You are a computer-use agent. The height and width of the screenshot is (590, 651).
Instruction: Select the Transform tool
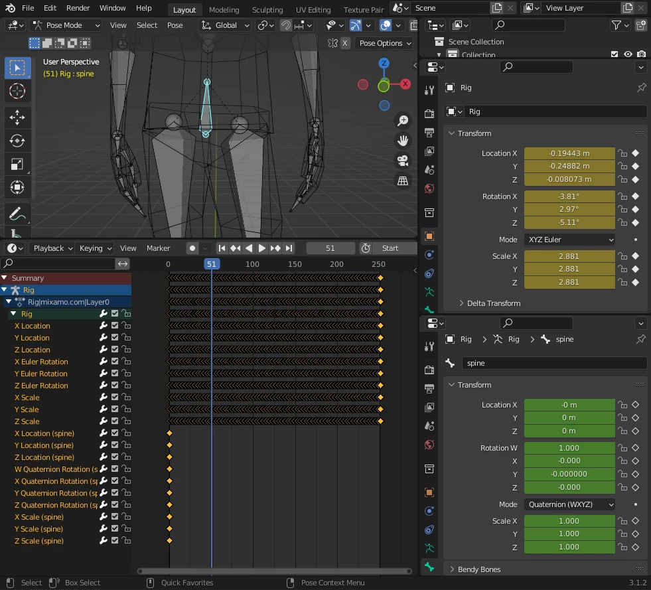(17, 187)
